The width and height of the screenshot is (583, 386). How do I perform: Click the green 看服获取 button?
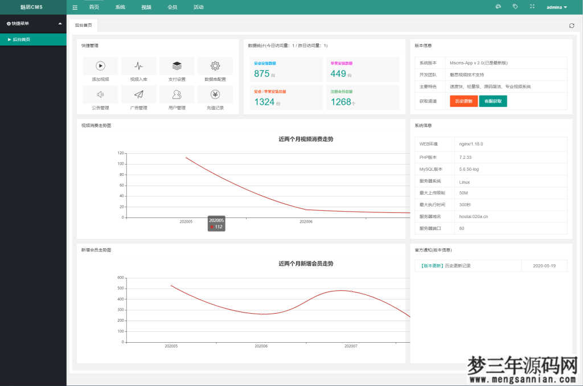[492, 101]
